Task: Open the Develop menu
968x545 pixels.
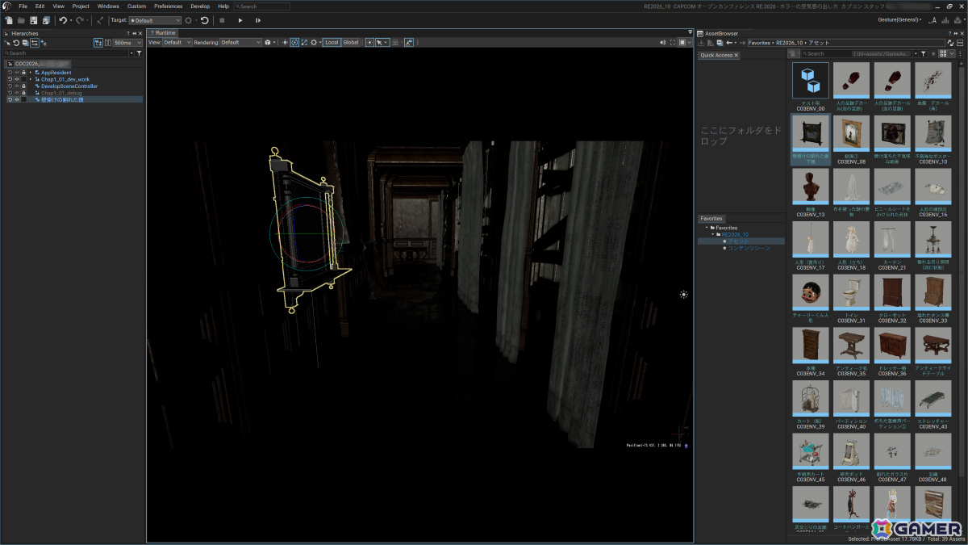Action: (x=200, y=6)
